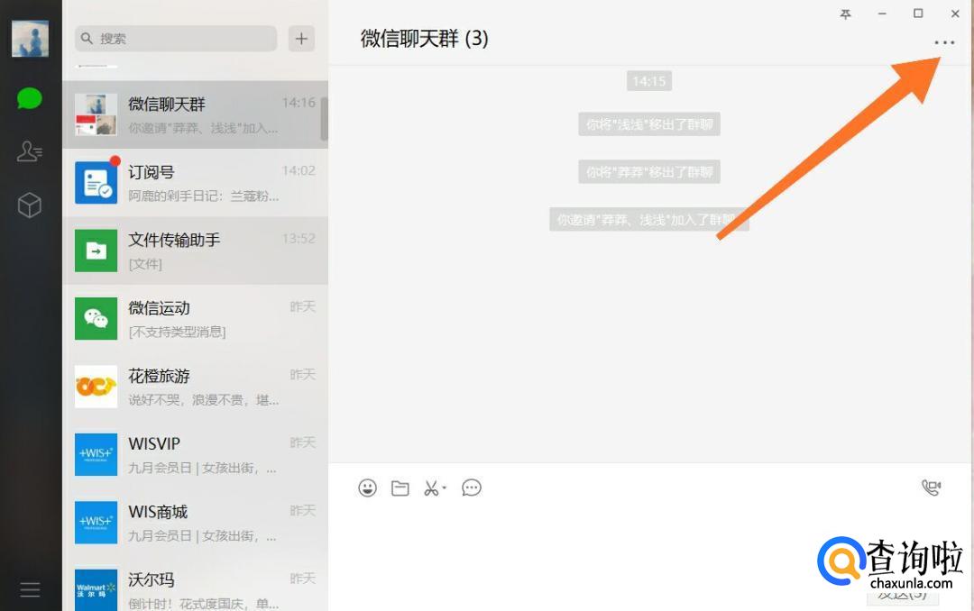Screen dimensions: 974x611
Task: Click the "浅浅" removed-from-group notice
Action: 649,124
